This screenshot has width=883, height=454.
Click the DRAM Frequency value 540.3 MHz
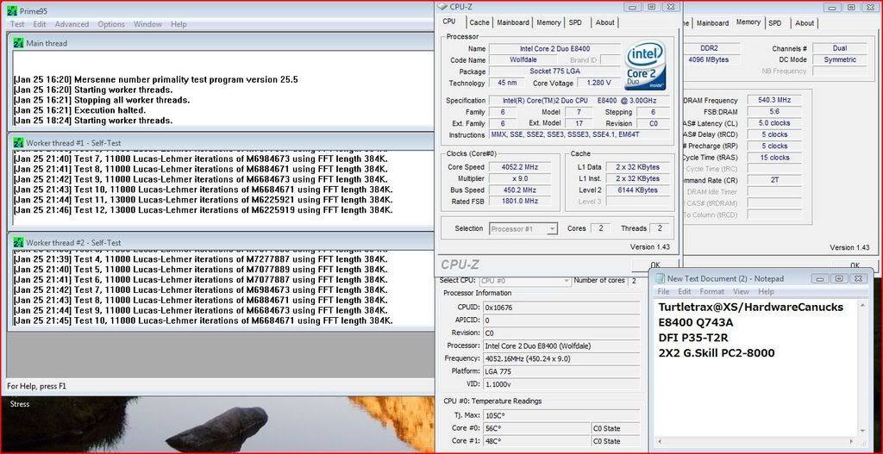[x=774, y=100]
